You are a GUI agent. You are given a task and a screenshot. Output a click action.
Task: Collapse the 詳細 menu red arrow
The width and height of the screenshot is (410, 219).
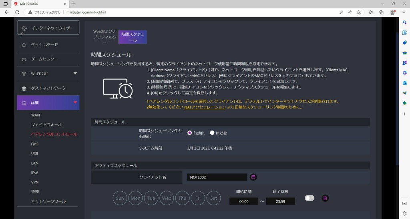(75, 102)
